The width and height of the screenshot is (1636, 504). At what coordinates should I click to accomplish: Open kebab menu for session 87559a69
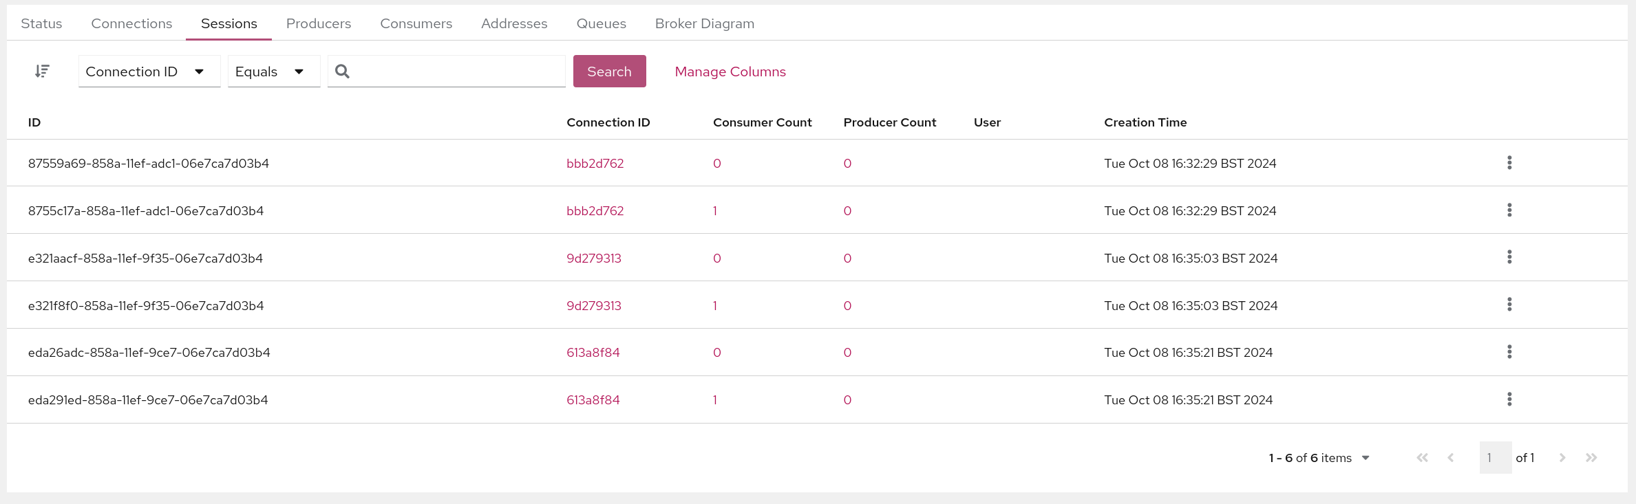point(1509,163)
